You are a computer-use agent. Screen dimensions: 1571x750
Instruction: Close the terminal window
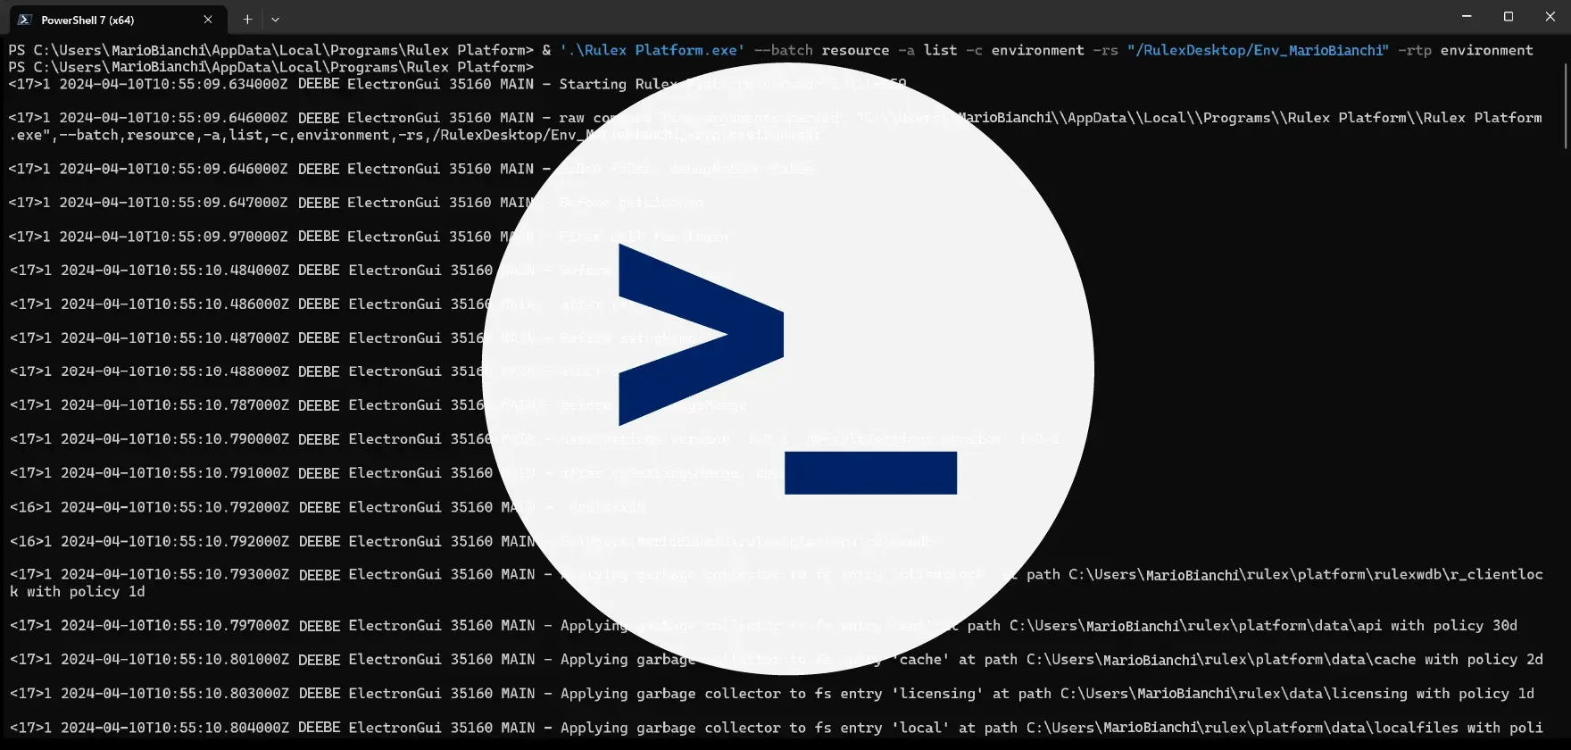pyautogui.click(x=1550, y=17)
